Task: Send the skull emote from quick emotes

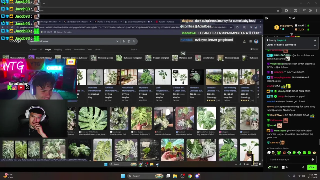Action: pyautogui.click(x=269, y=153)
